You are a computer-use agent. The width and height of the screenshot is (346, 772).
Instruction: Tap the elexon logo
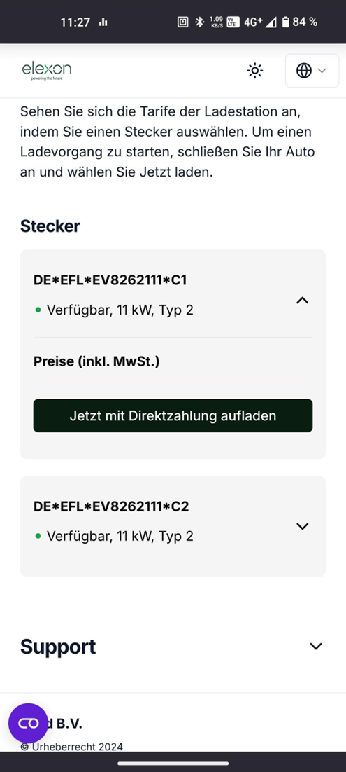pos(47,71)
